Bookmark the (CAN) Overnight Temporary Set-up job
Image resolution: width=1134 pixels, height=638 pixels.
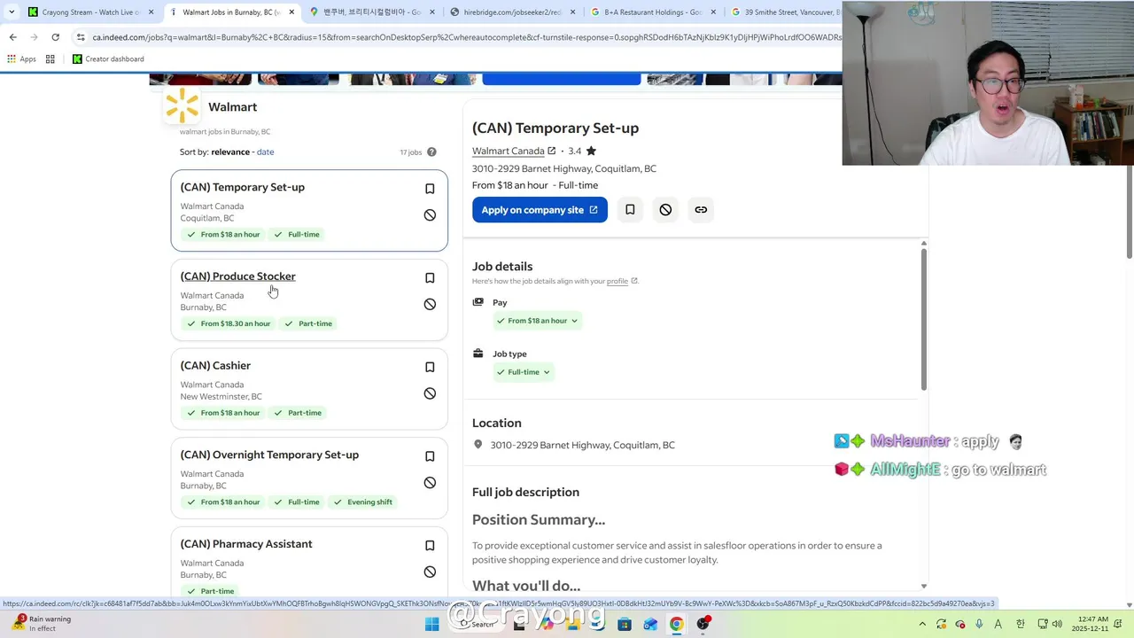point(430,456)
